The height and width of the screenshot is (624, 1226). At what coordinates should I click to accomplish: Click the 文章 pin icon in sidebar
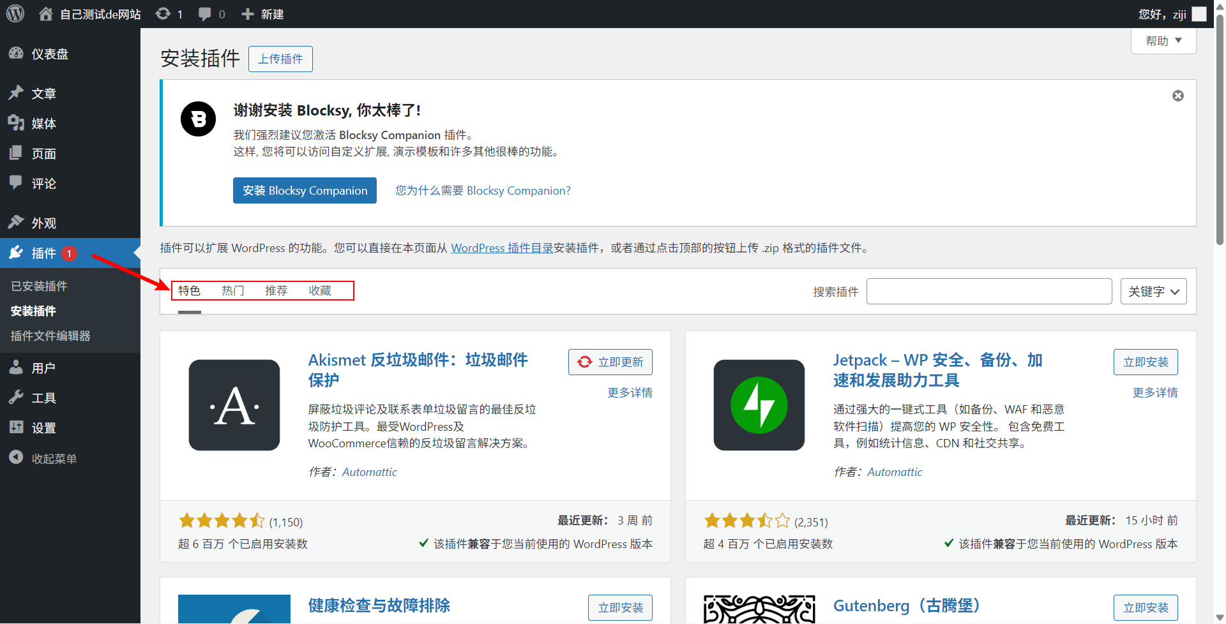pyautogui.click(x=16, y=93)
